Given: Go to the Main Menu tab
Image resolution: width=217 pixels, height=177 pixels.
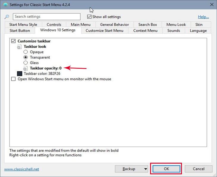Looking at the screenshot, I should 81,24.
